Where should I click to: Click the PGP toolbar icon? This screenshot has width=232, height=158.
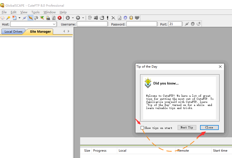[137, 18]
